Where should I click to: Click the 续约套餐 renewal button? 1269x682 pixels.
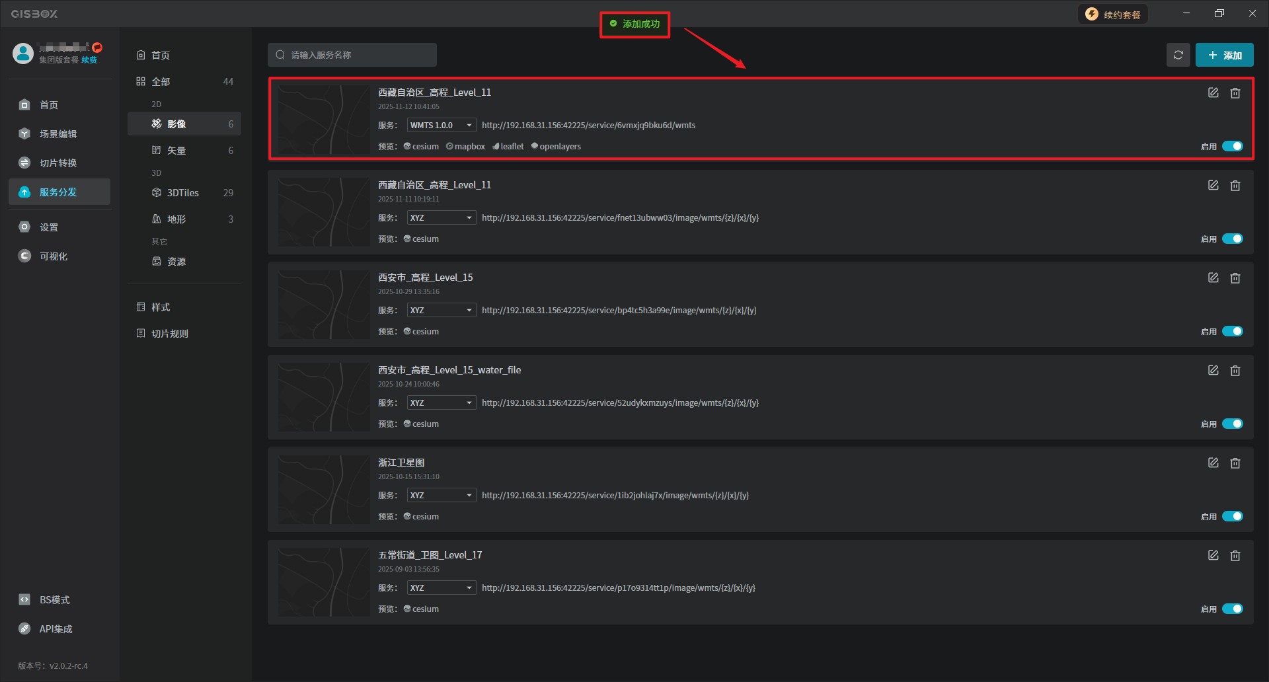(1113, 15)
